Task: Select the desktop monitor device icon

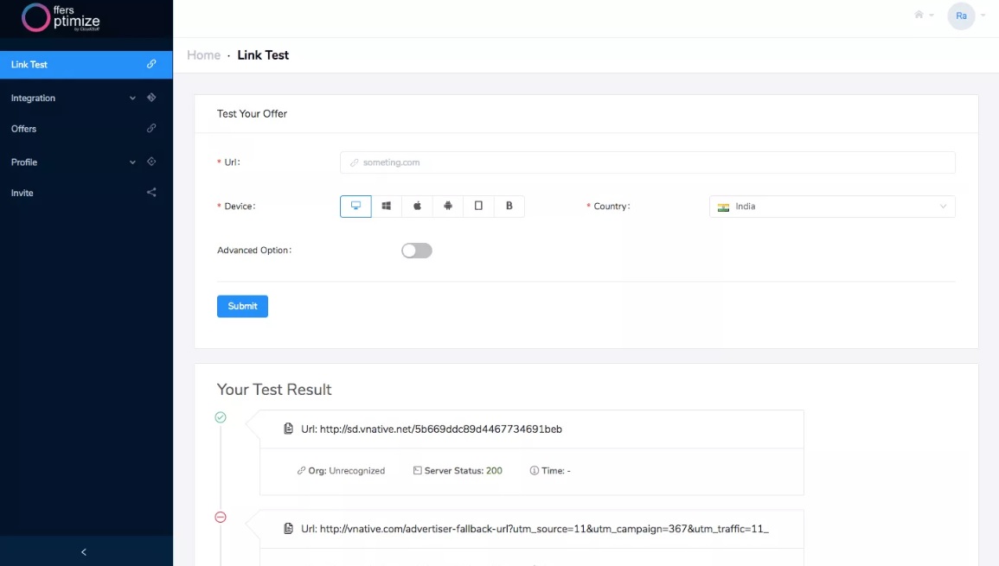Action: [355, 207]
